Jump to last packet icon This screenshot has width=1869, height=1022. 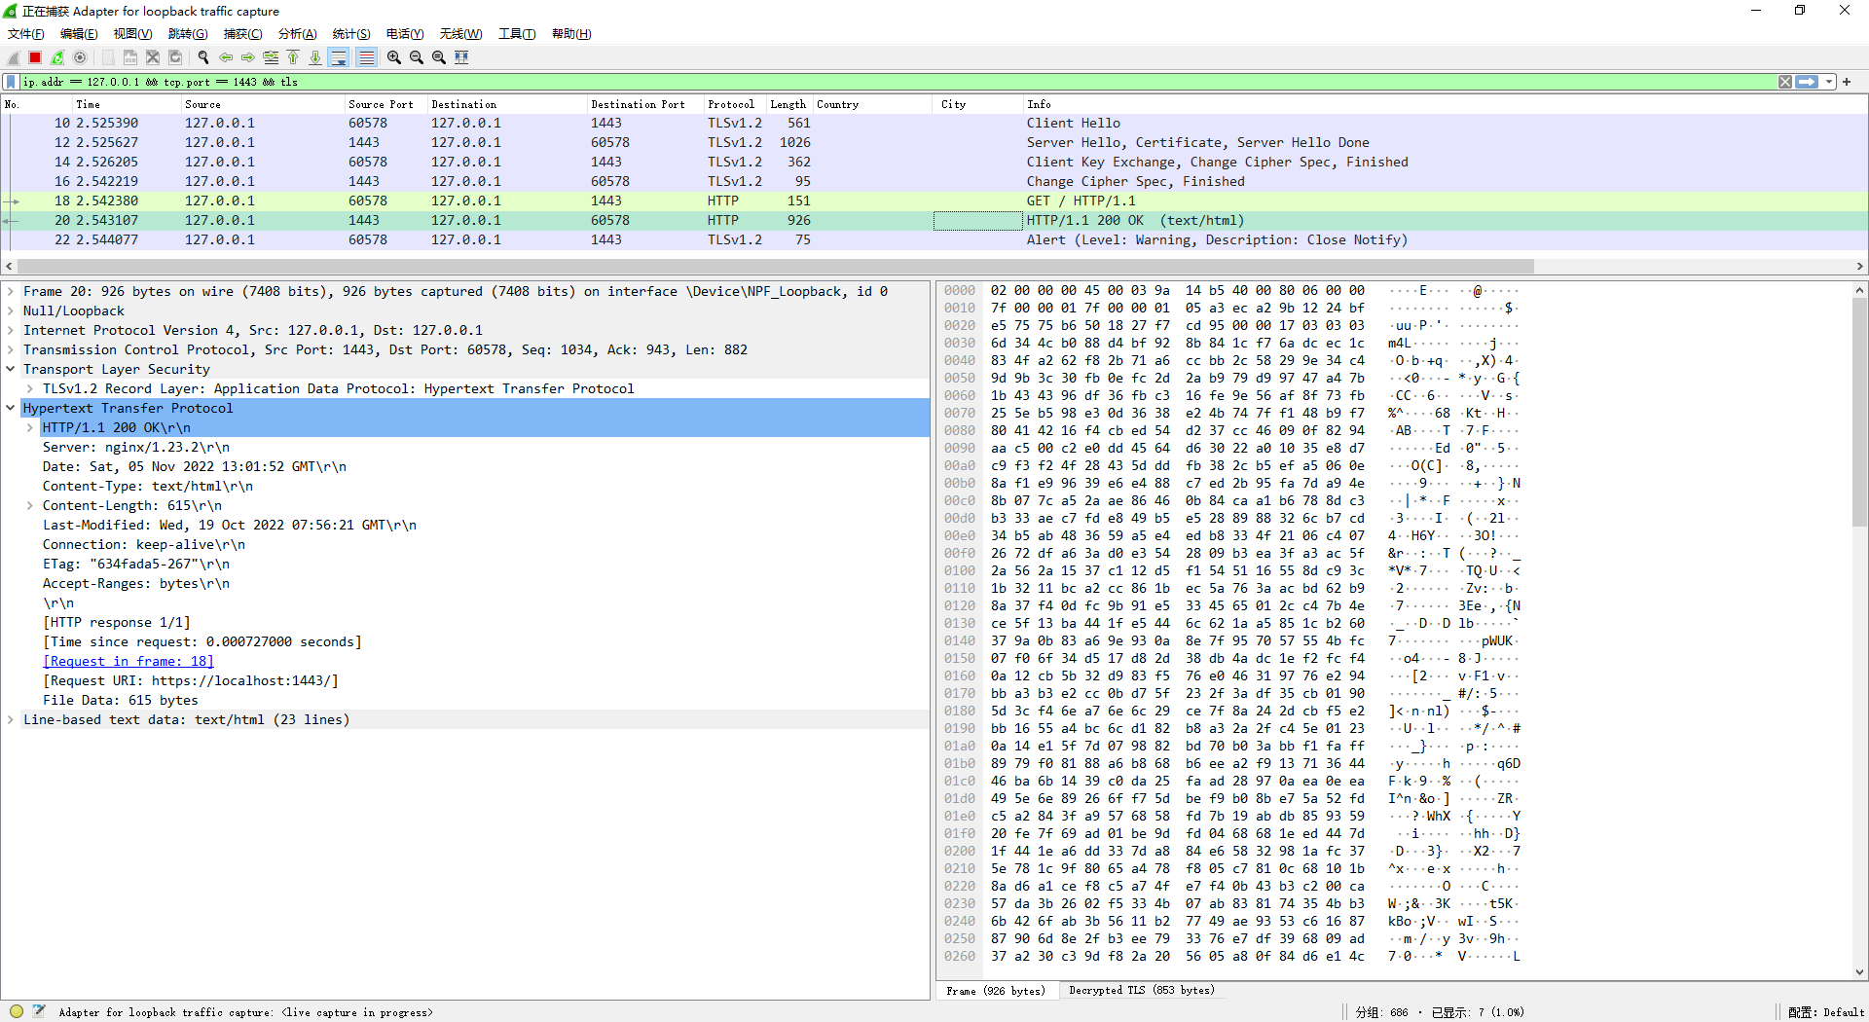click(315, 57)
